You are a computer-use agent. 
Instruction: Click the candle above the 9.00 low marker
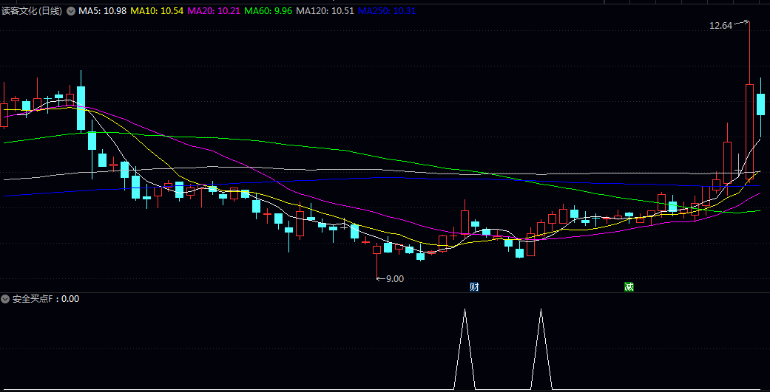[x=376, y=250]
